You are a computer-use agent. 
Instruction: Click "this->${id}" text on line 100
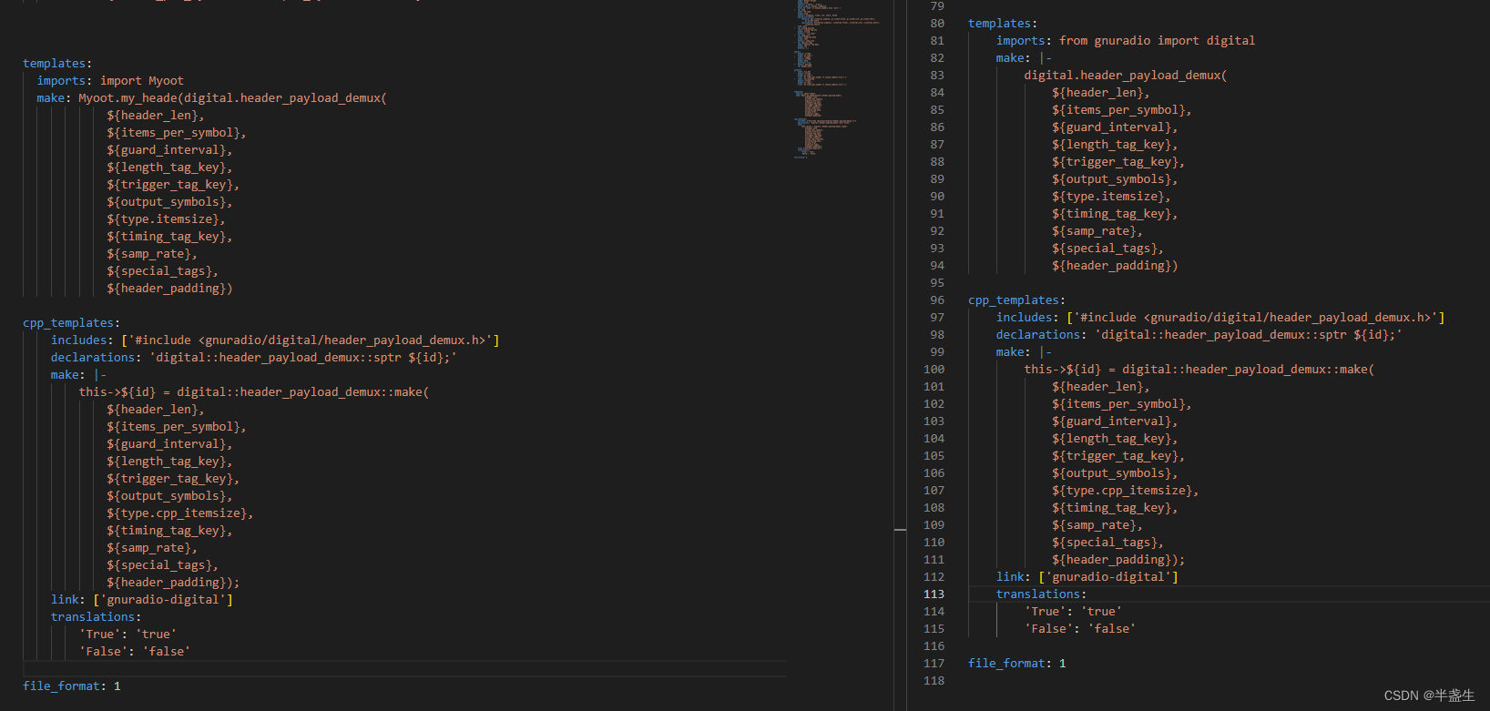click(1062, 370)
